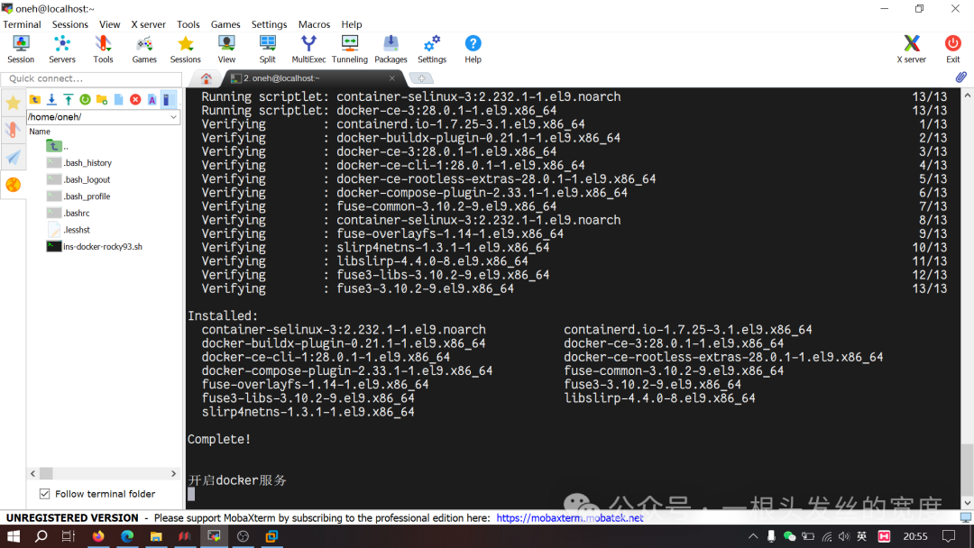Screen dimensions: 974x548
Task: Click the Split toolbar icon
Action: pyautogui.click(x=268, y=49)
